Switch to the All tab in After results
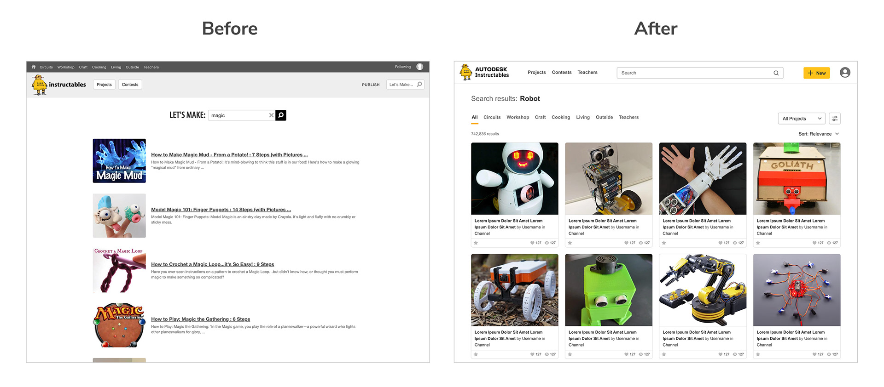 coord(475,118)
